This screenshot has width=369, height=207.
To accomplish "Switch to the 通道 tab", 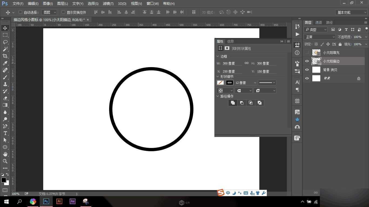I will (318, 22).
